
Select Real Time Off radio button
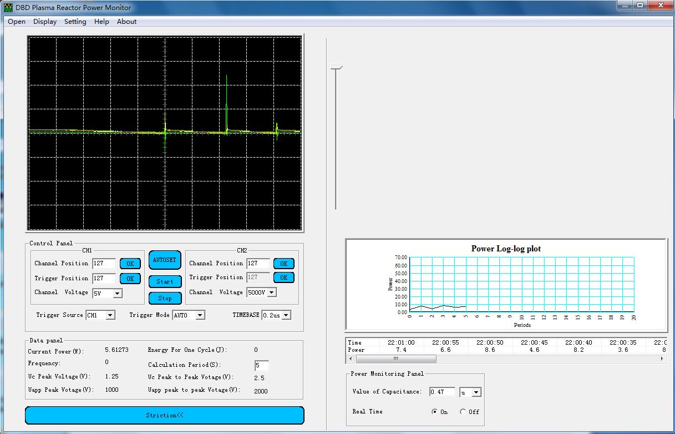coord(463,412)
